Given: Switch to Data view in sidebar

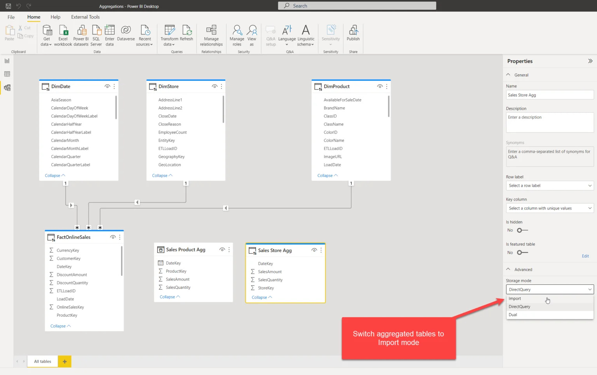Looking at the screenshot, I should click(7, 74).
